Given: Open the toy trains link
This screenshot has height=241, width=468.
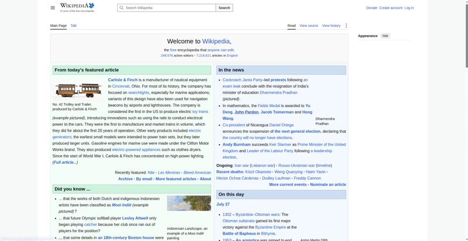Looking at the screenshot, I should (x=200, y=112).
